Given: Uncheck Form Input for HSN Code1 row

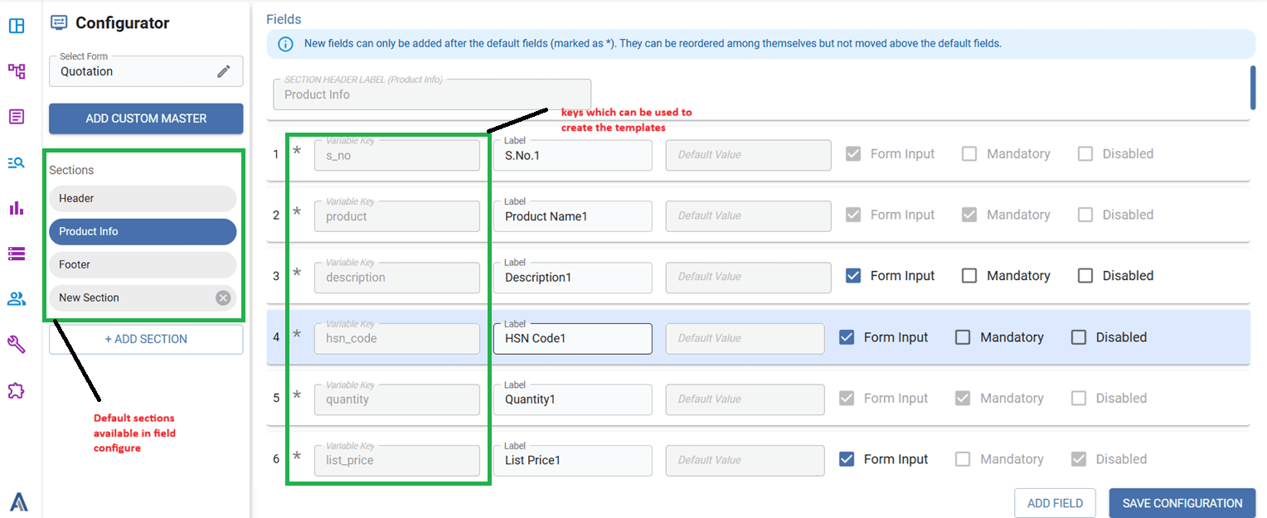Looking at the screenshot, I should coord(847,337).
